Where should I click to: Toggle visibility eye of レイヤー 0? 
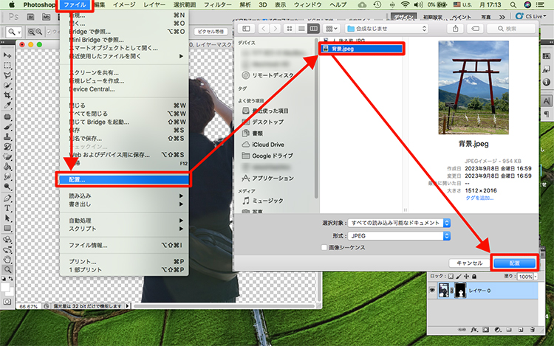pos(432,290)
